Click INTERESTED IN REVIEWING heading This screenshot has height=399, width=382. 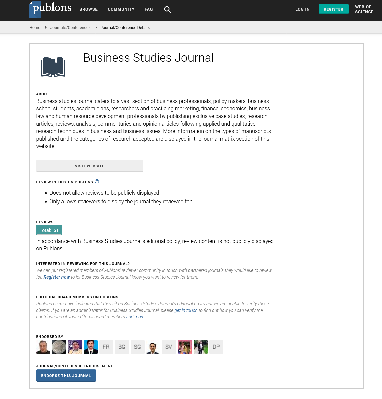pyautogui.click(x=83, y=264)
